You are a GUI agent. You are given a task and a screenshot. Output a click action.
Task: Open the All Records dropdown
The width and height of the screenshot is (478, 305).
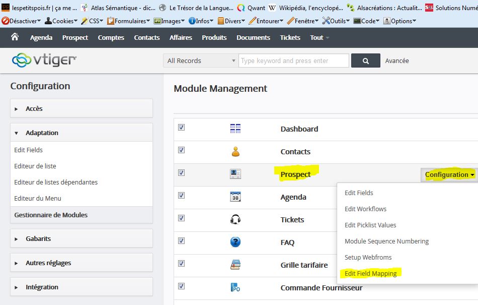(x=201, y=60)
